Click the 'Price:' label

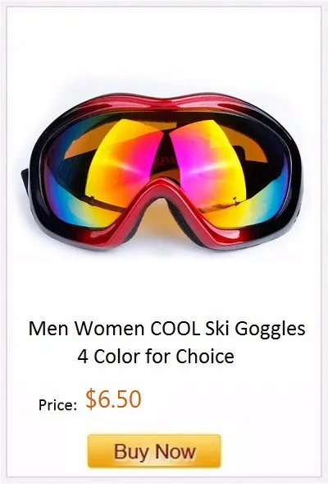pyautogui.click(x=57, y=404)
